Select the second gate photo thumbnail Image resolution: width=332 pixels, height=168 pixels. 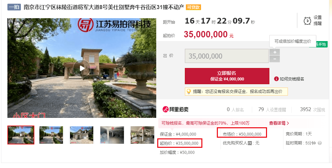click(51, 135)
